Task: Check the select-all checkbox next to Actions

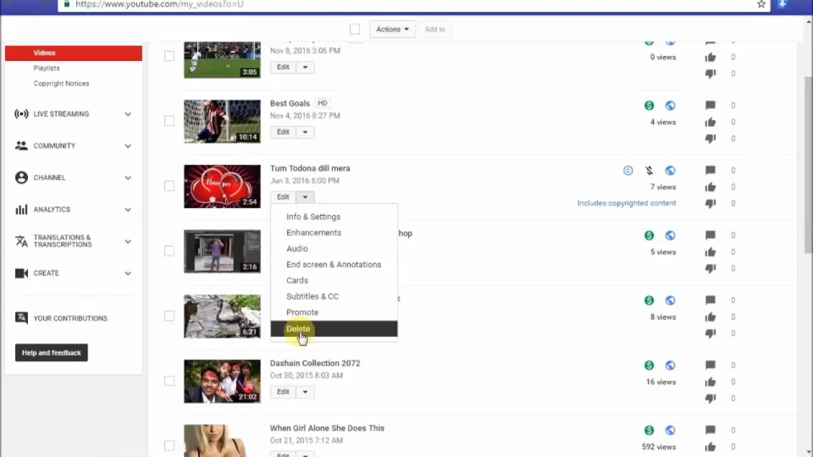Action: (354, 29)
